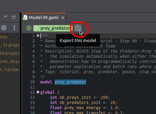Click the 'model' keyword on line 10

click(46, 82)
